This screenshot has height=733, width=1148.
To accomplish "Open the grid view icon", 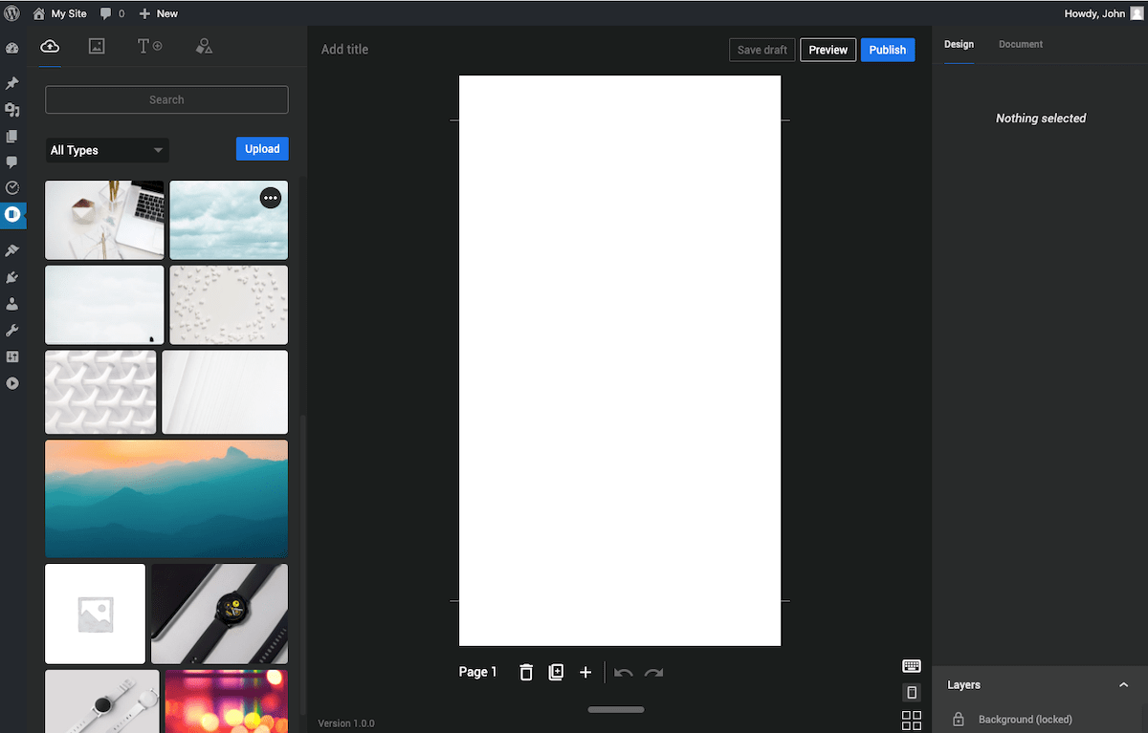I will pos(911,721).
